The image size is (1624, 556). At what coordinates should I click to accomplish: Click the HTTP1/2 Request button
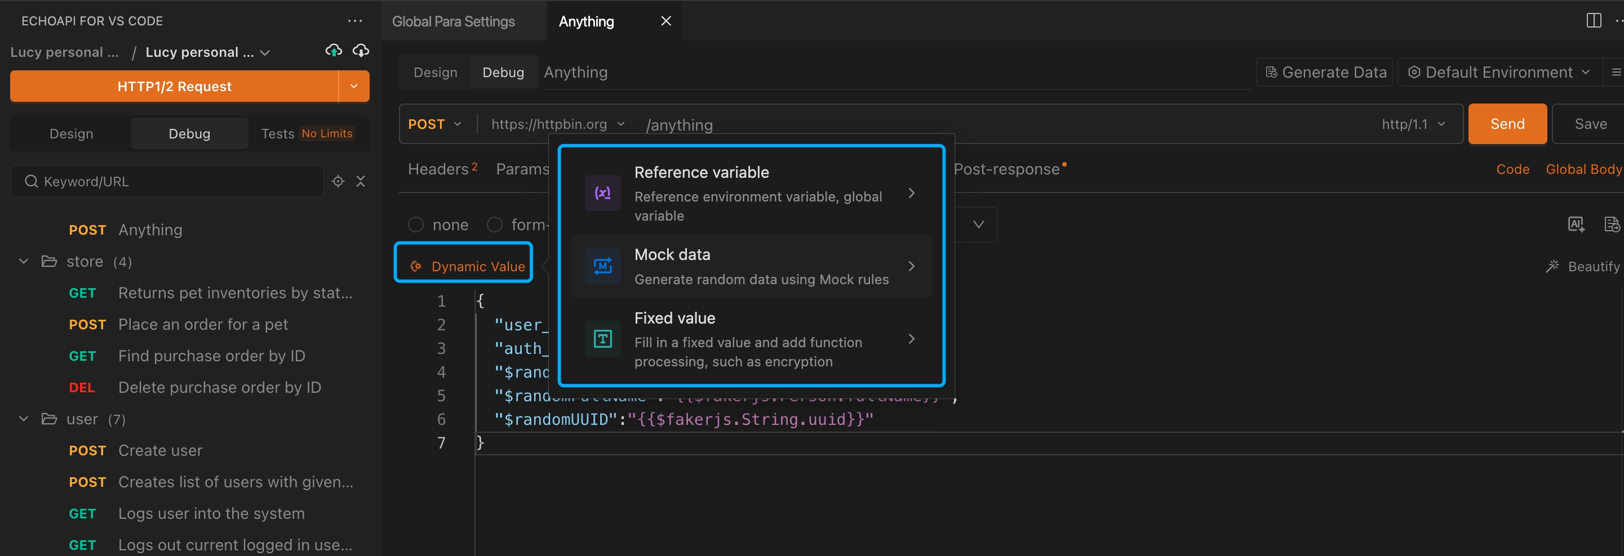pyautogui.click(x=175, y=86)
